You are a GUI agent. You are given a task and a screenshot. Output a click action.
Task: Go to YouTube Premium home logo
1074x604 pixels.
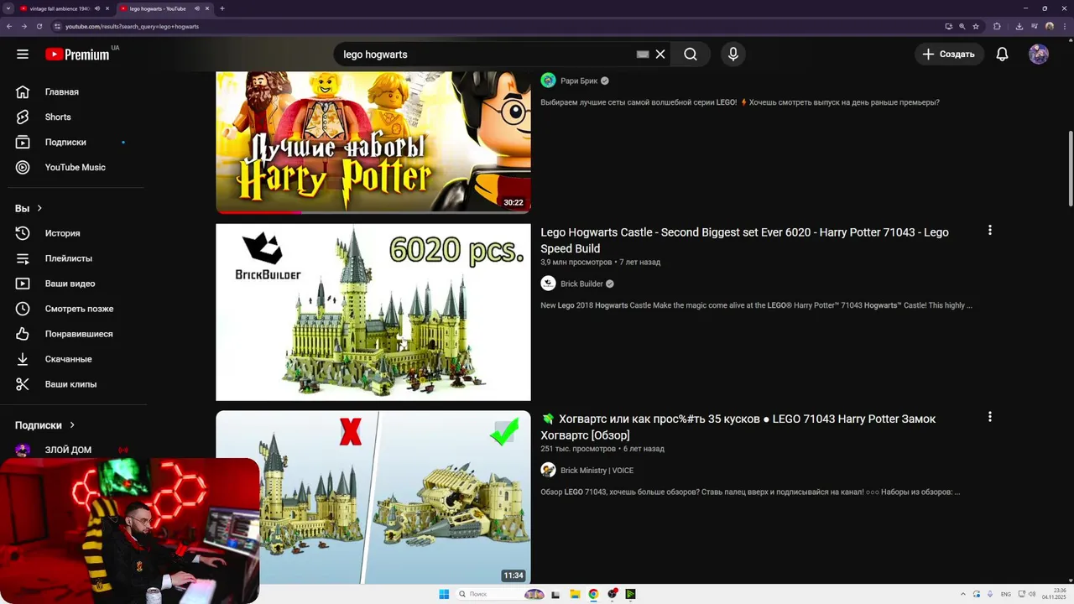tap(77, 55)
